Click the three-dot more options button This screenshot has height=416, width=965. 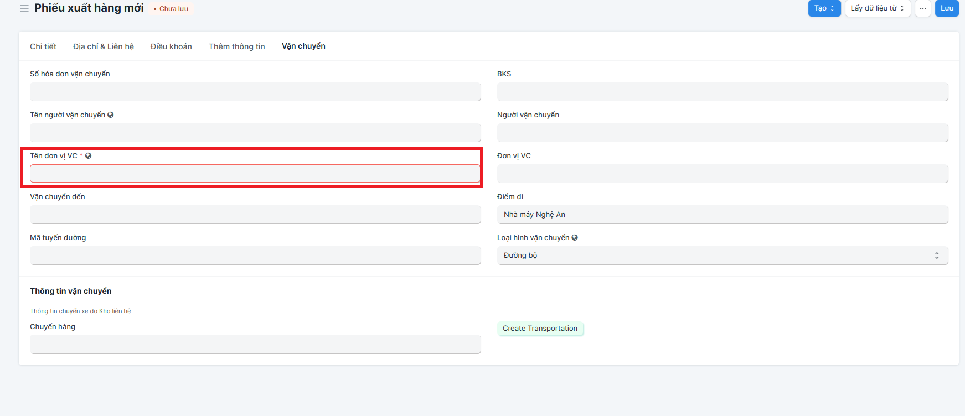tap(922, 8)
